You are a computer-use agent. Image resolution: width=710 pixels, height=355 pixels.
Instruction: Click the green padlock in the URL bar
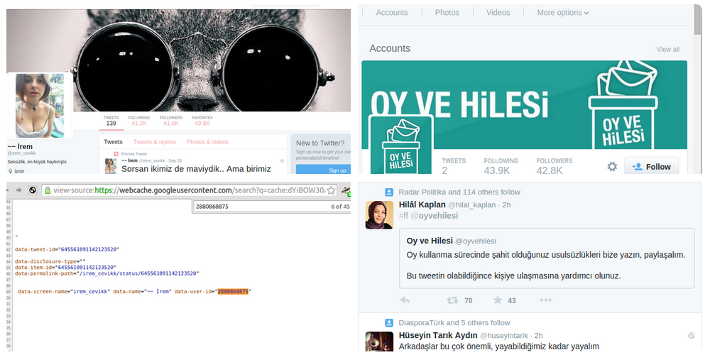[48, 190]
